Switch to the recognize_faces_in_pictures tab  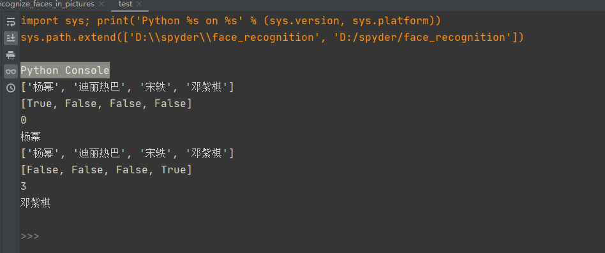pos(47,4)
